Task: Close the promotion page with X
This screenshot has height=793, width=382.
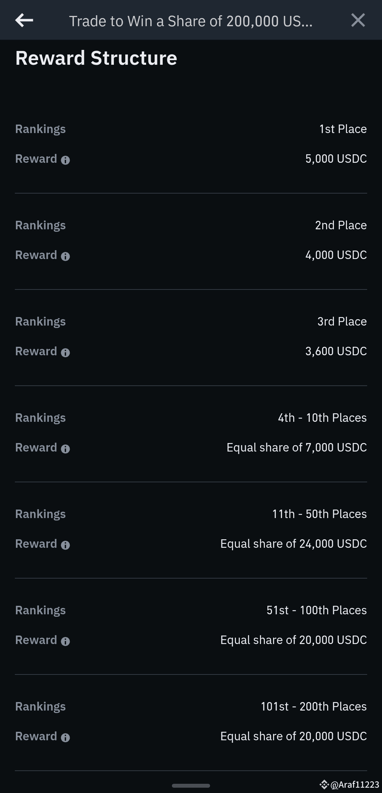Action: point(358,21)
